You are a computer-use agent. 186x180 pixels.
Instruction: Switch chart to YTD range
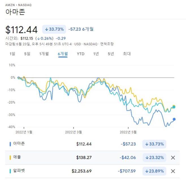81,54
